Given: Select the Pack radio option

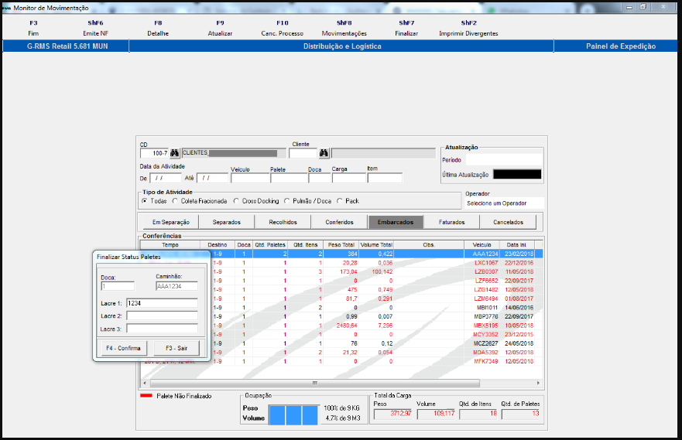Looking at the screenshot, I should pyautogui.click(x=340, y=201).
